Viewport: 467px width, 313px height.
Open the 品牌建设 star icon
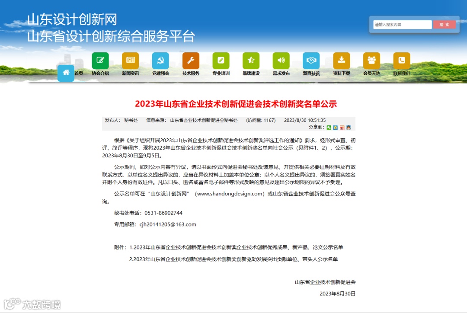coord(251,61)
